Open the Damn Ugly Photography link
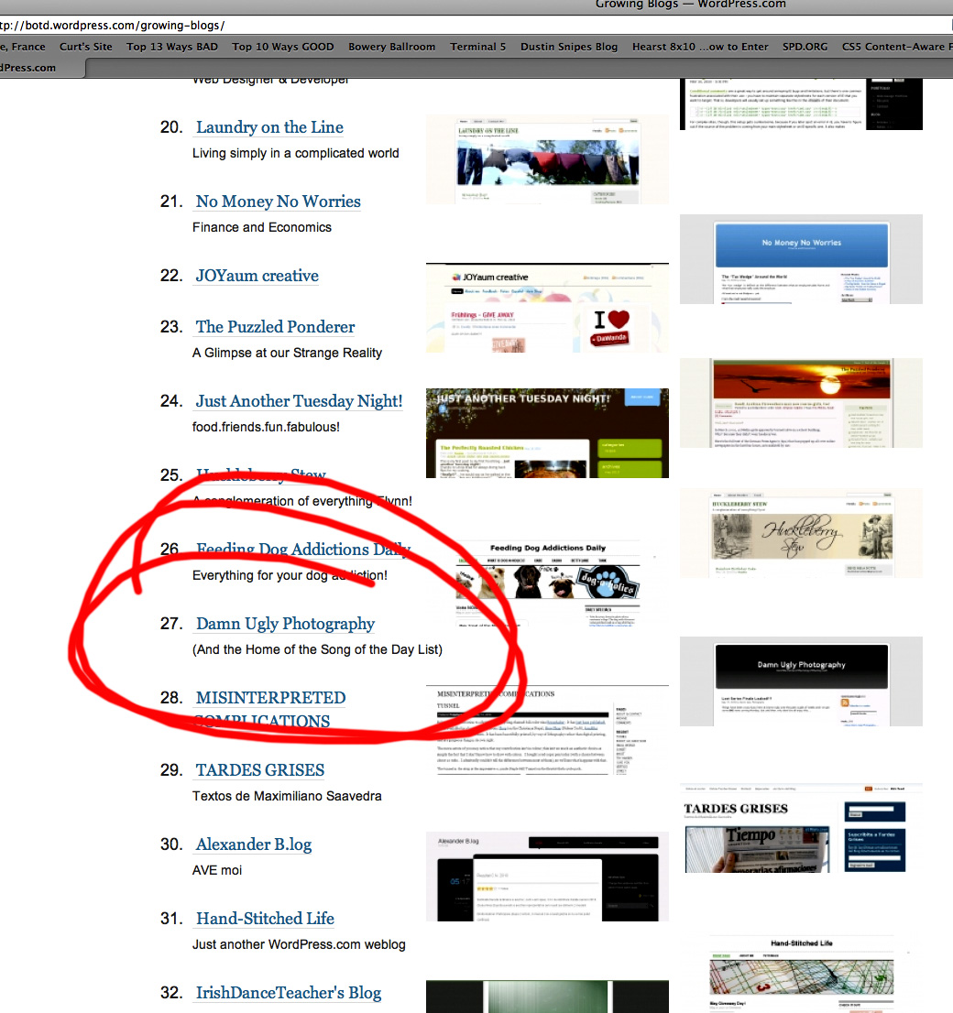Viewport: 953px width, 1013px height. coord(285,625)
